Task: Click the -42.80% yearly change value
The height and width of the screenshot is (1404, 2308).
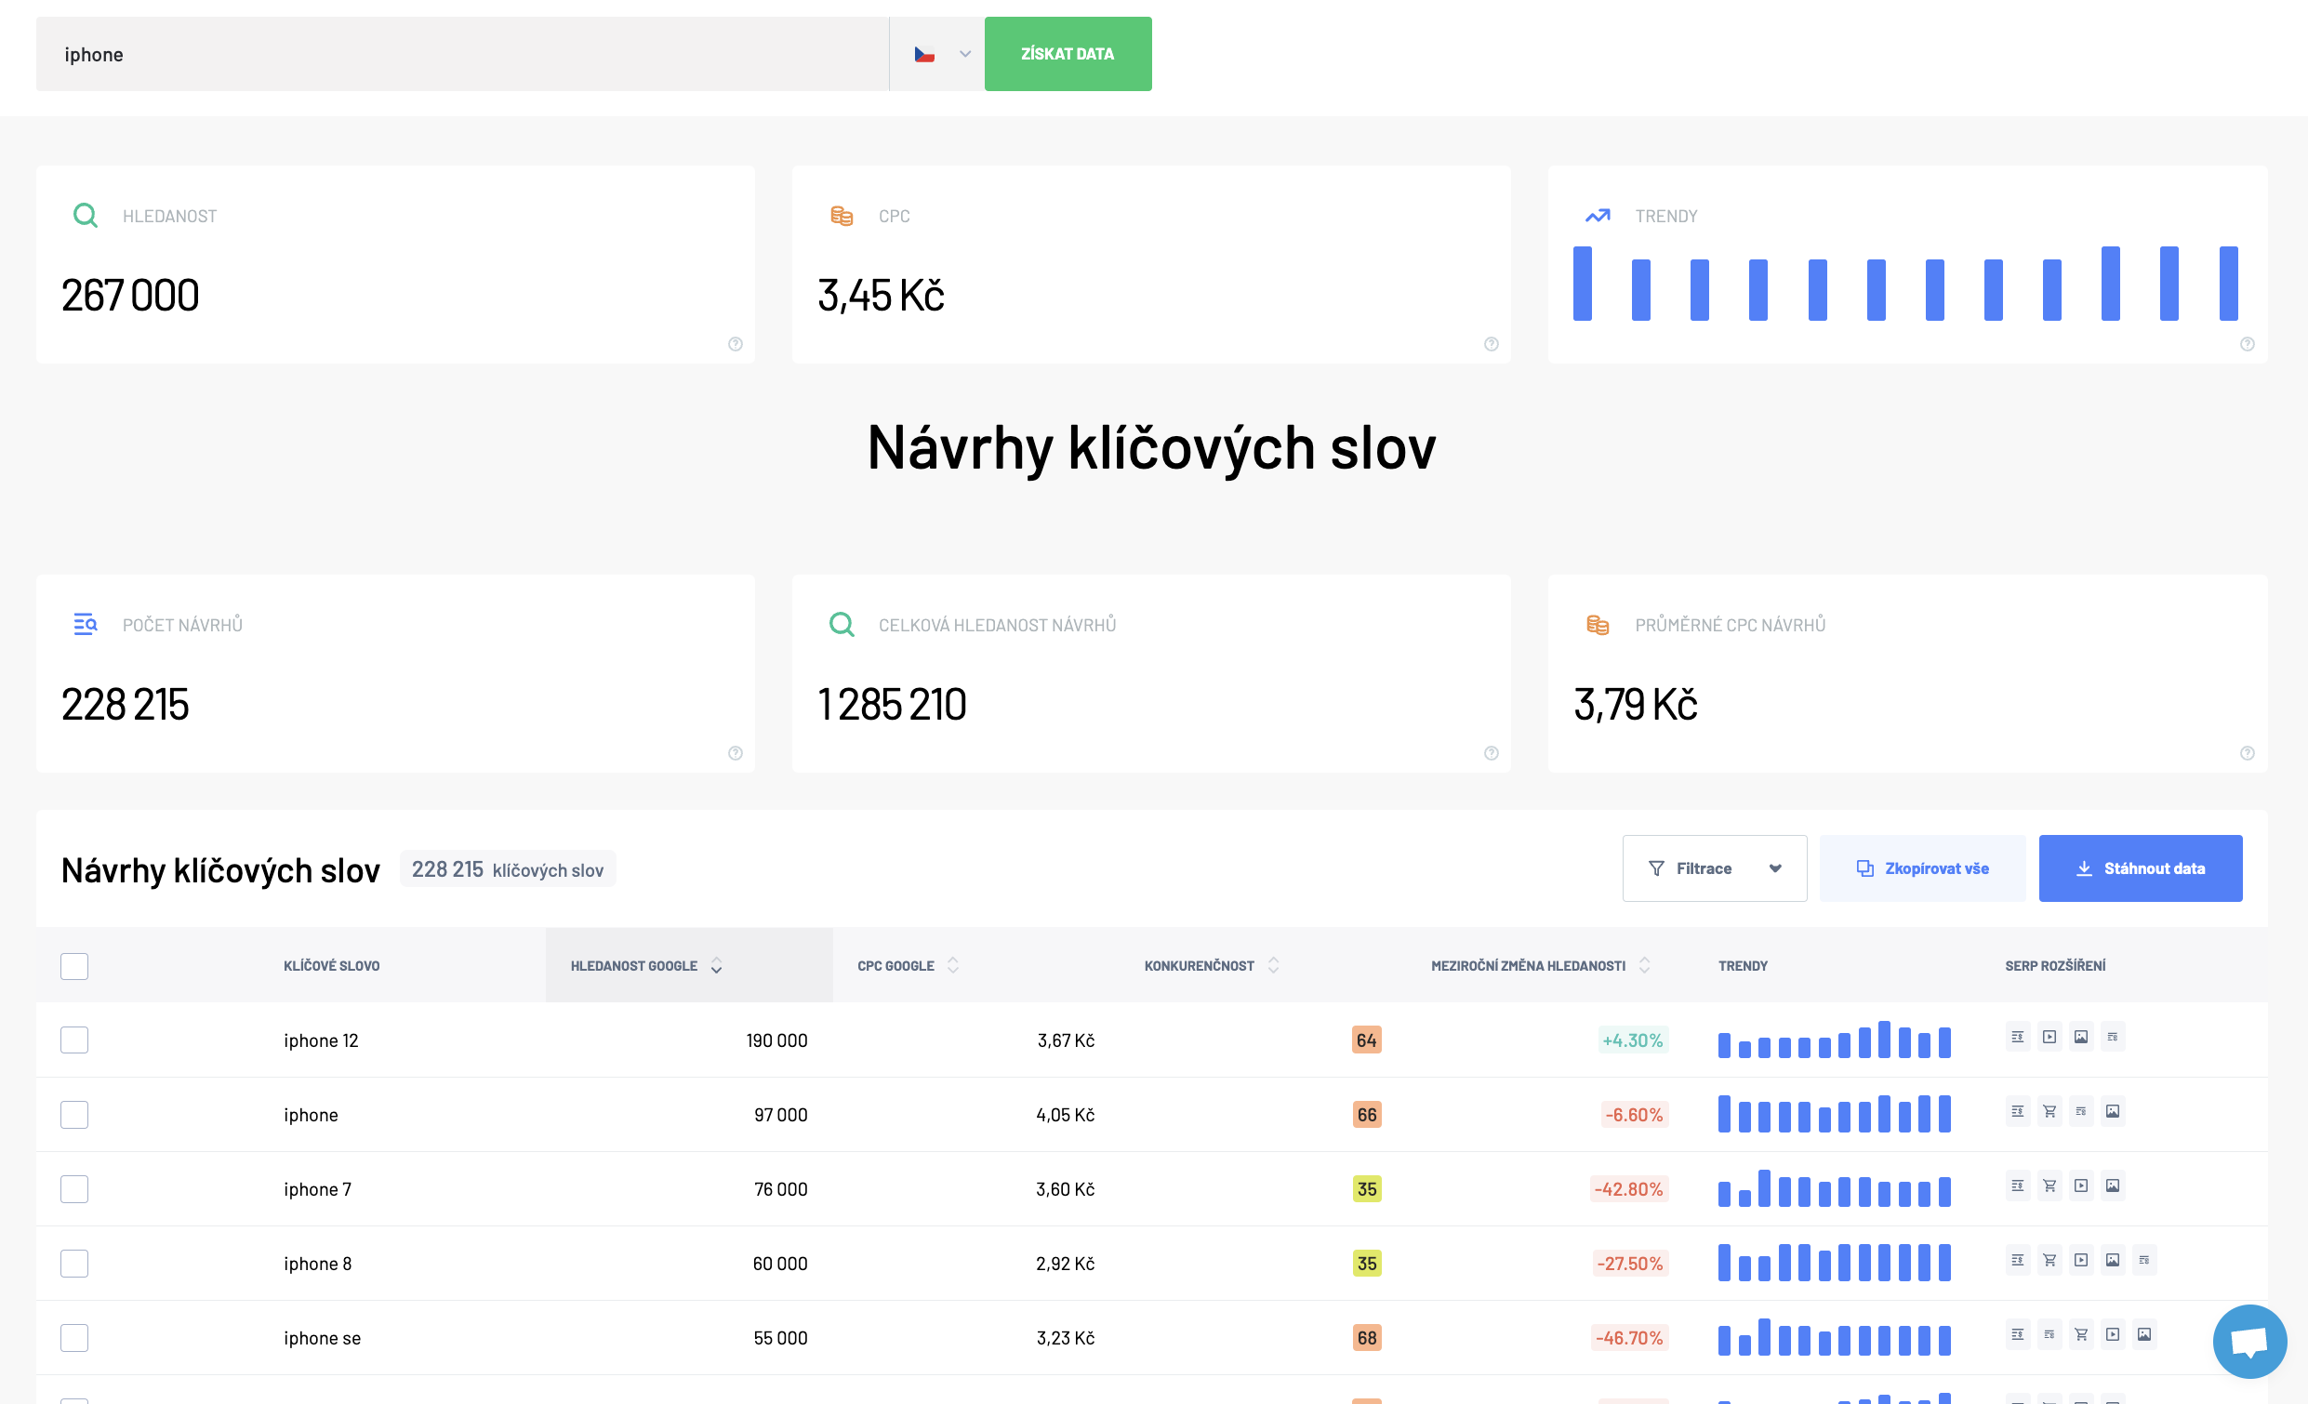Action: click(x=1629, y=1188)
